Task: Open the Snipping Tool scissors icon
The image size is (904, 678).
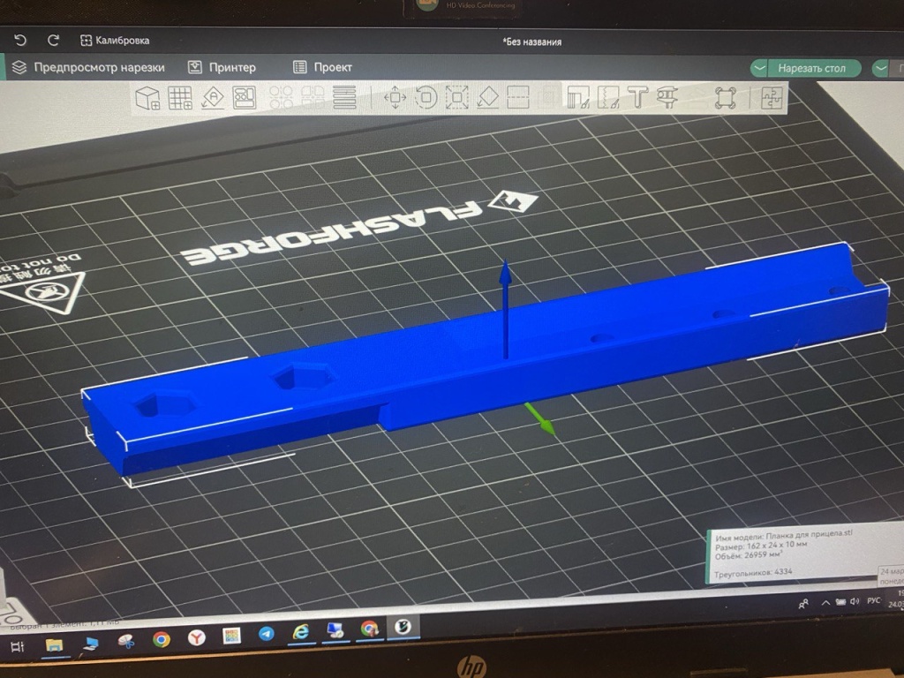Action: click(125, 641)
